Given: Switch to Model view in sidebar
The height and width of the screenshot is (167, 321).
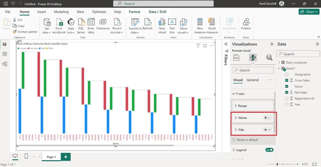Looking at the screenshot, I should [x=5, y=64].
